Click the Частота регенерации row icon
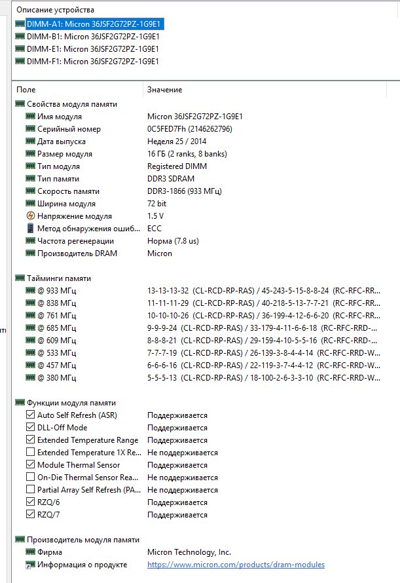This screenshot has width=400, height=583. 31,241
